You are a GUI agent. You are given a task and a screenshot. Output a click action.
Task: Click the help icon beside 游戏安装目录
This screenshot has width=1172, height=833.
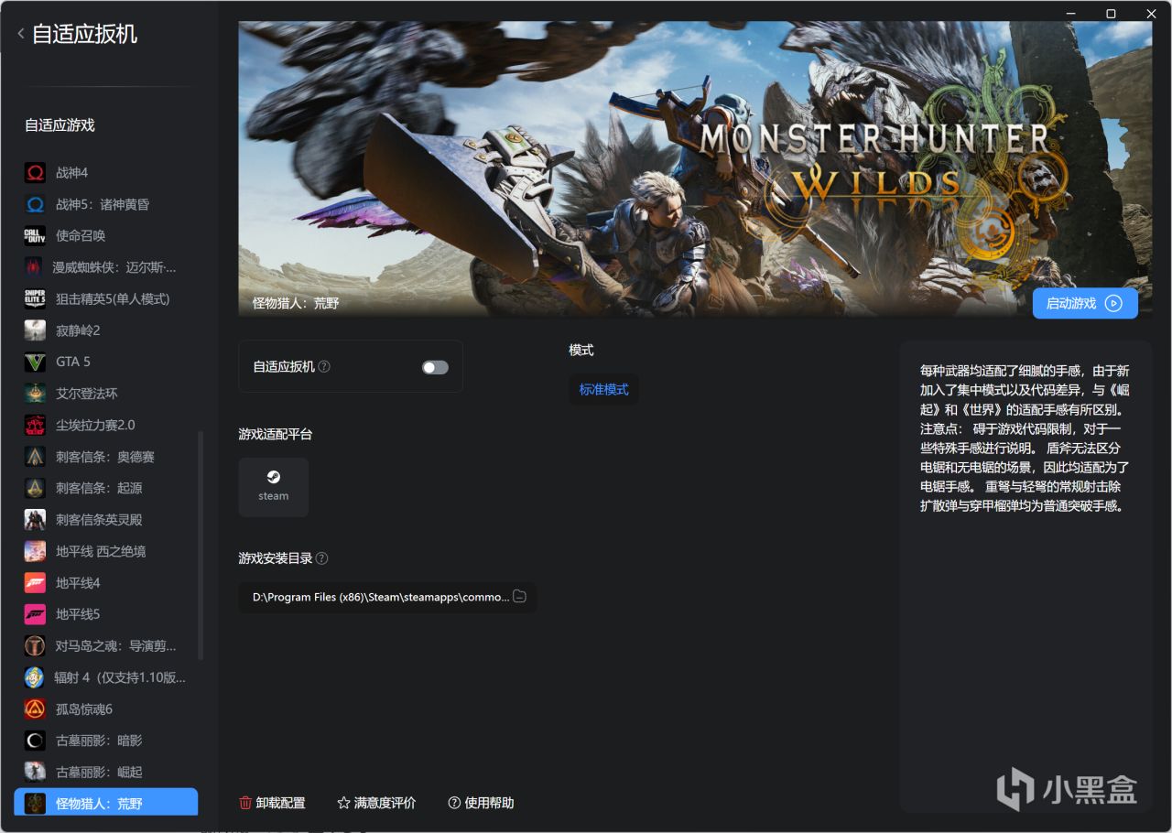[x=321, y=558]
